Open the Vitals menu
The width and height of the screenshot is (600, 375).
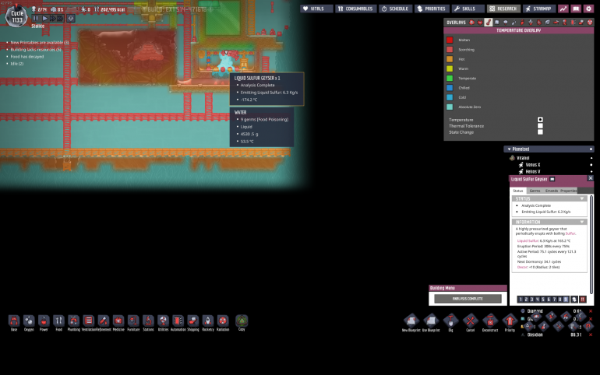pos(316,9)
